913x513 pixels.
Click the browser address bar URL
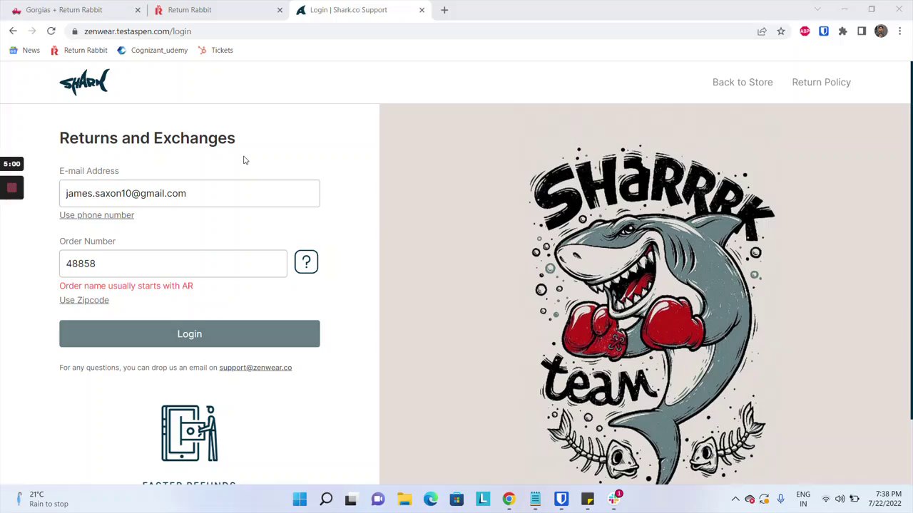[138, 31]
